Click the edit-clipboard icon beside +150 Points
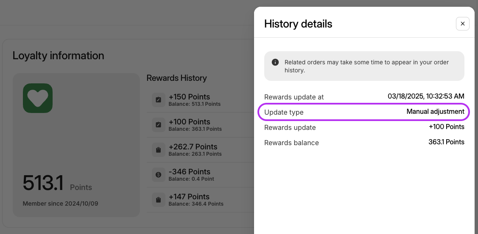The height and width of the screenshot is (234, 478). [159, 100]
